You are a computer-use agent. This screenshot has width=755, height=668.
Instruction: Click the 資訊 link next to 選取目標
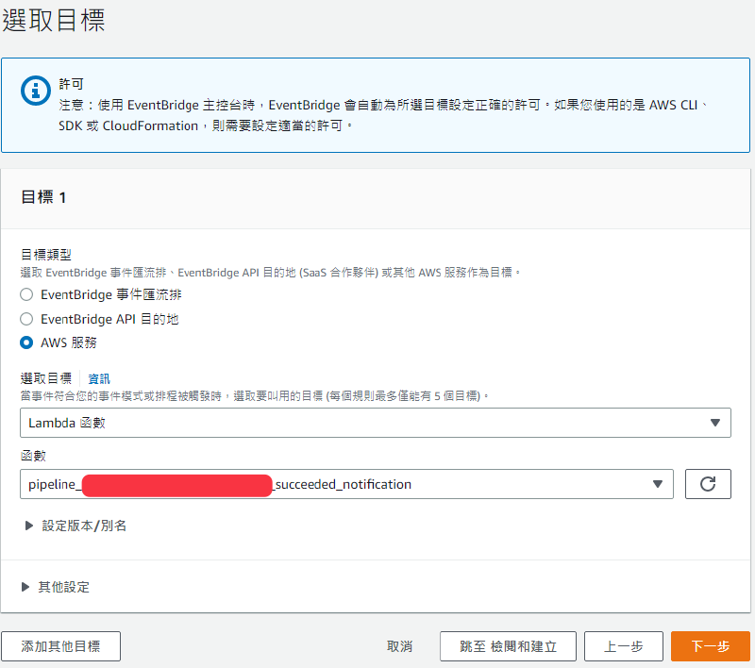click(x=97, y=376)
